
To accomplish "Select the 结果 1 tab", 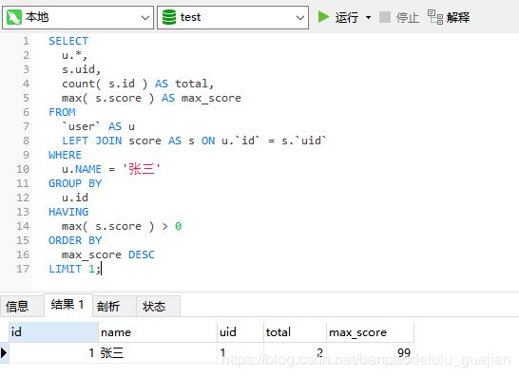I will [67, 305].
